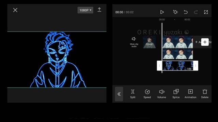
Task: Enter fullscreen preview mode
Action: coord(206,12)
